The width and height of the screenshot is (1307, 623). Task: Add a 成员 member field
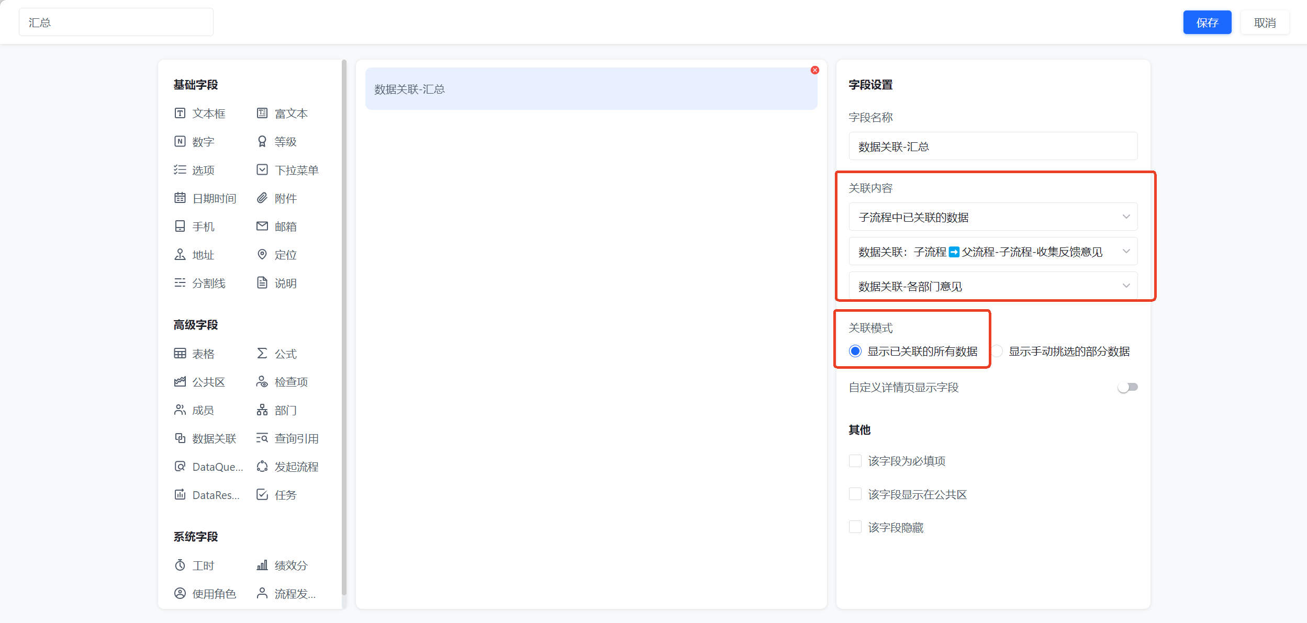click(195, 410)
